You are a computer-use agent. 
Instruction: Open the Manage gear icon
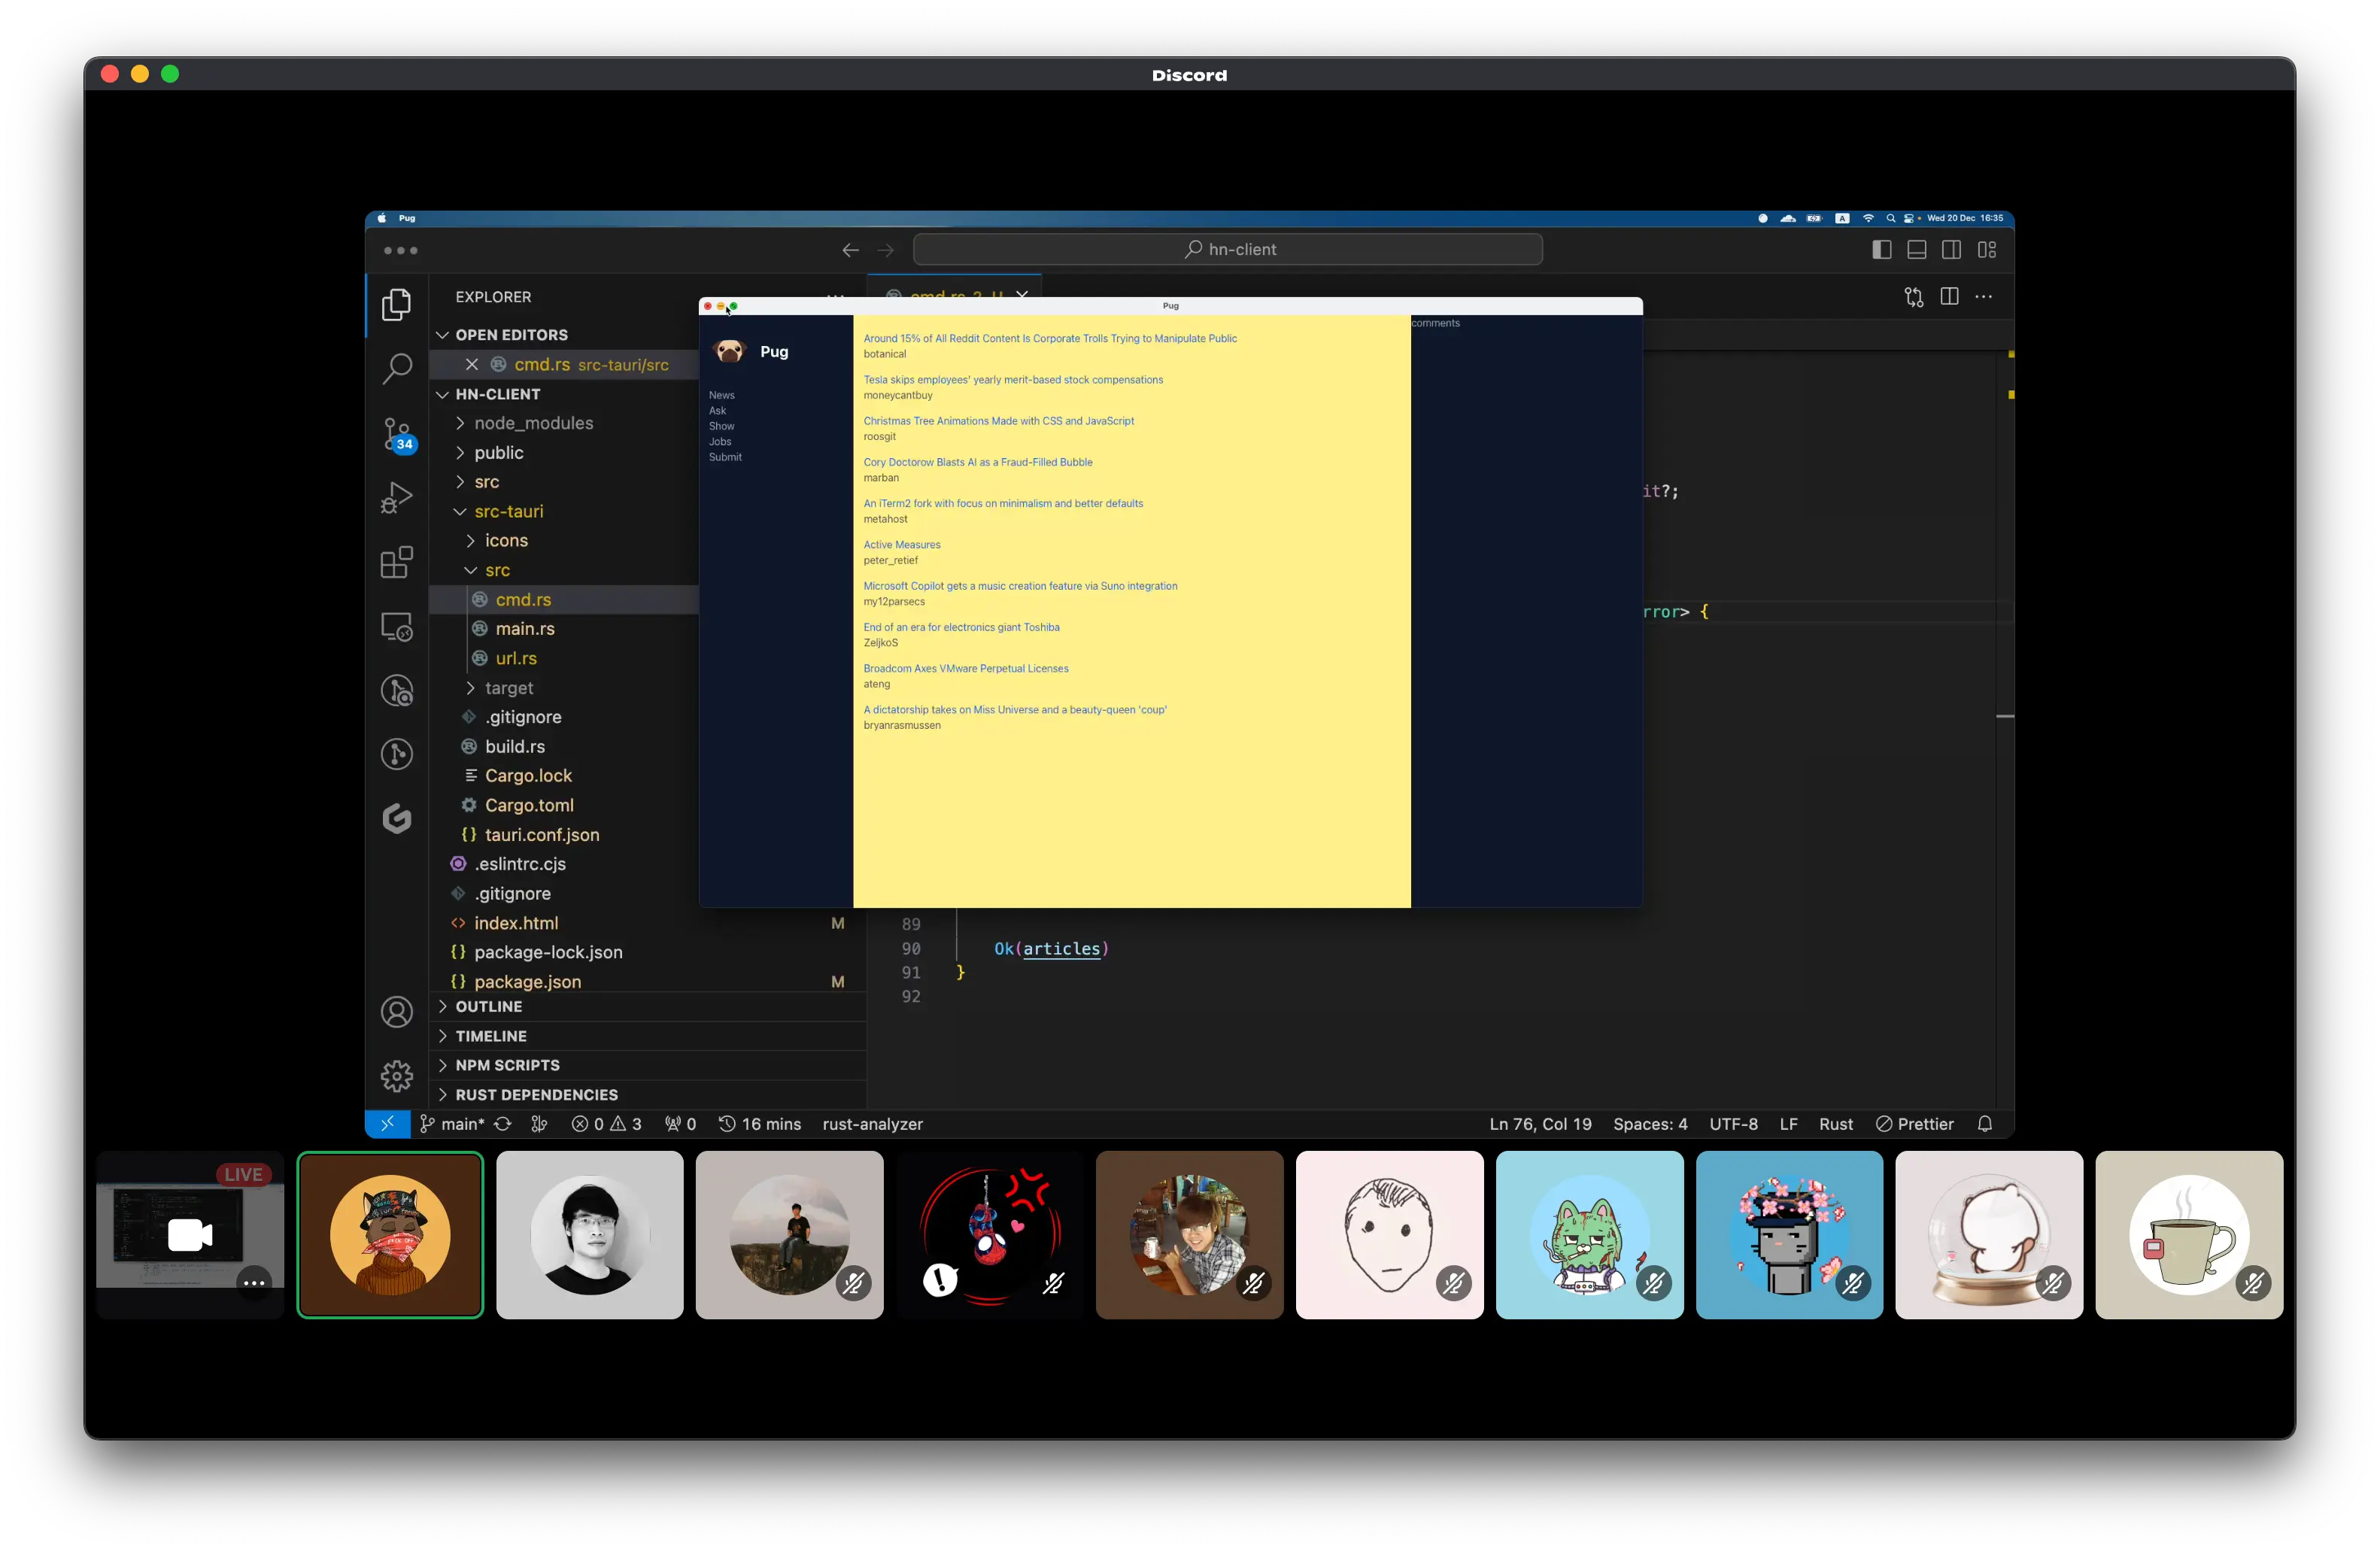(x=397, y=1076)
